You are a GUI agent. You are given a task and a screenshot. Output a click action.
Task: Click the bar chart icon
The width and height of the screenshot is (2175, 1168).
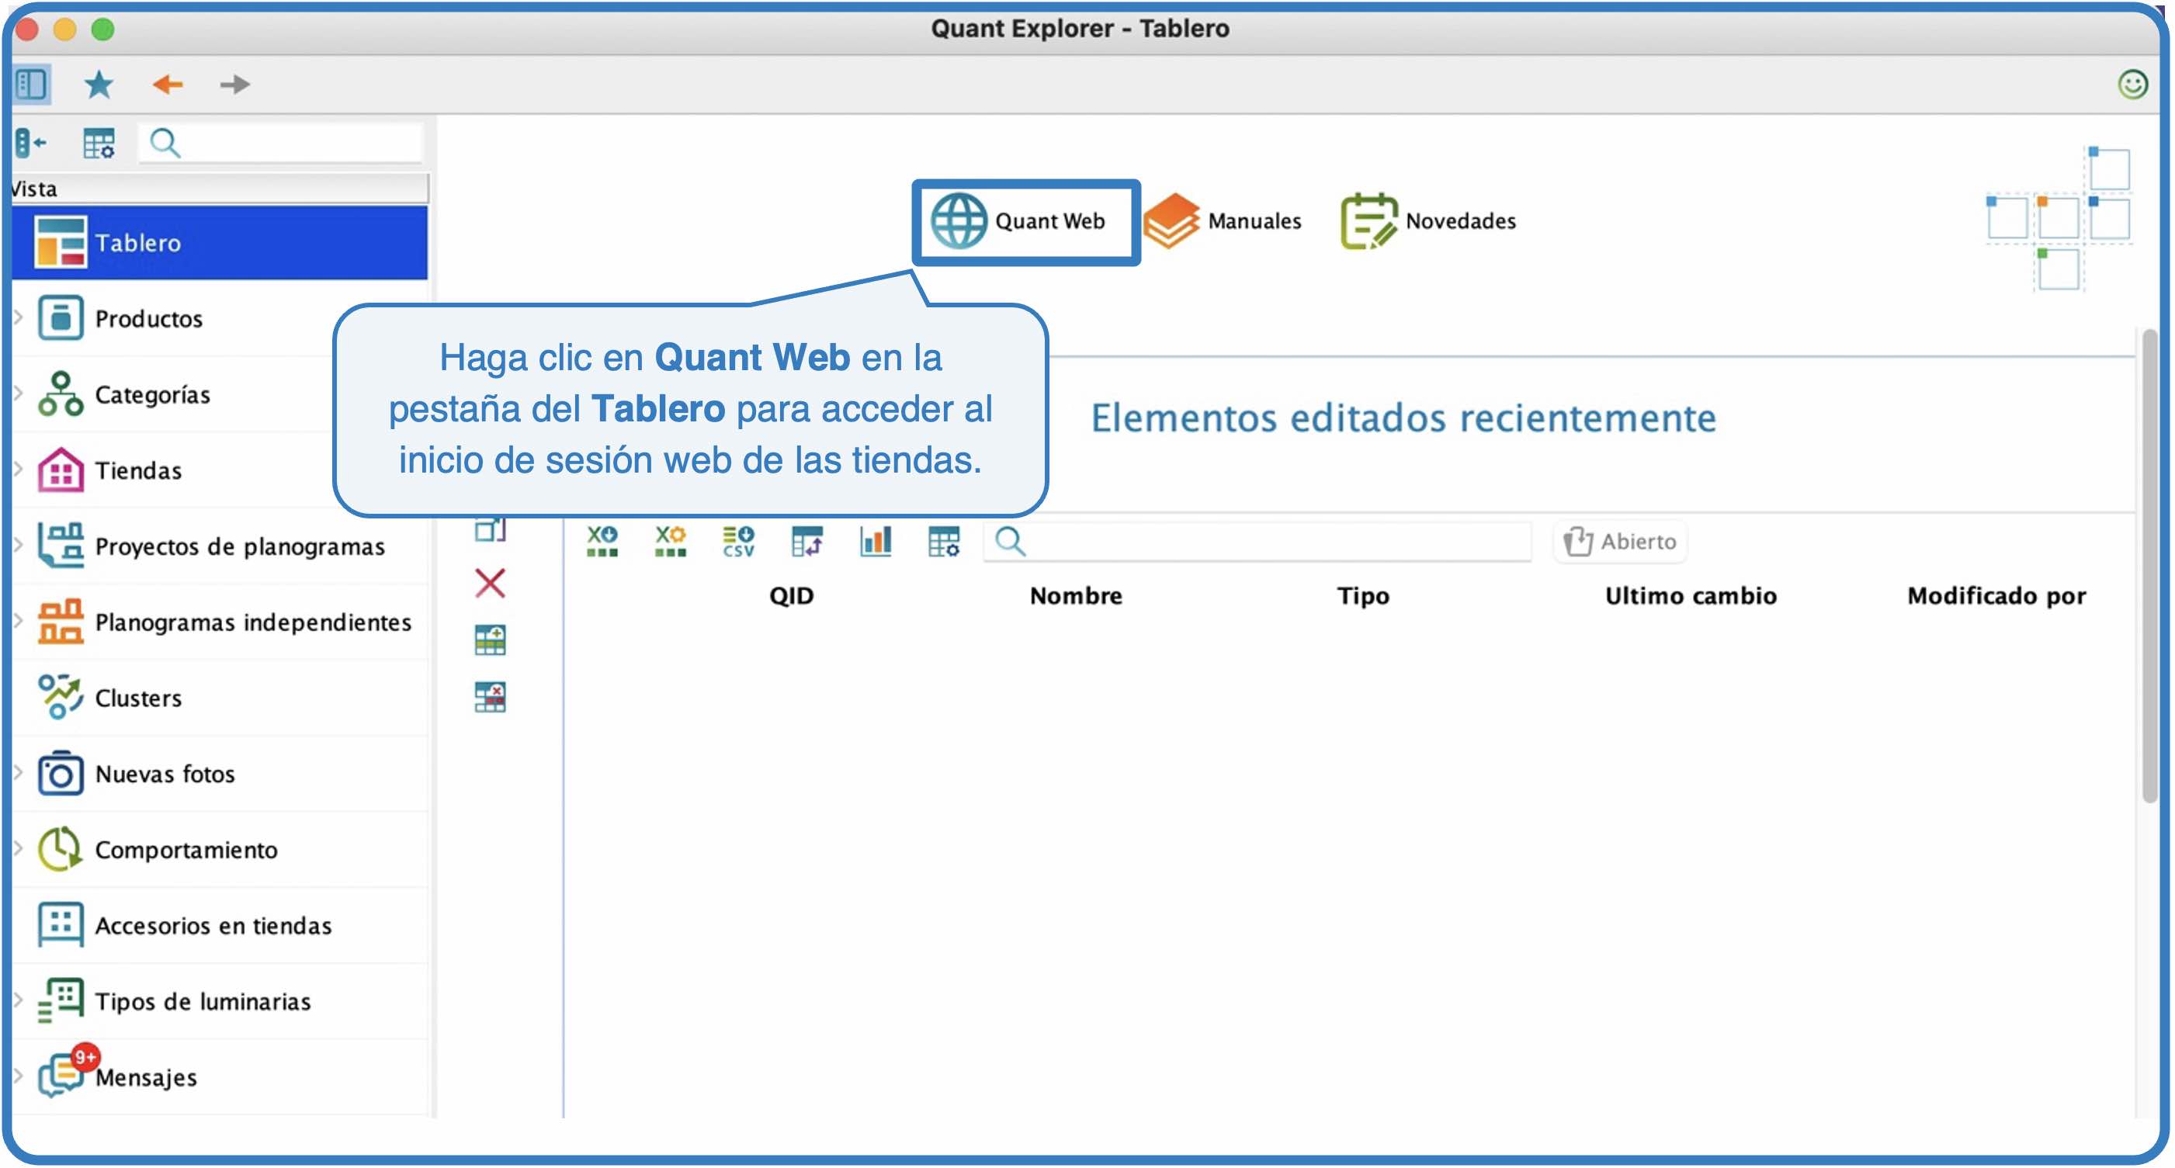click(x=876, y=541)
